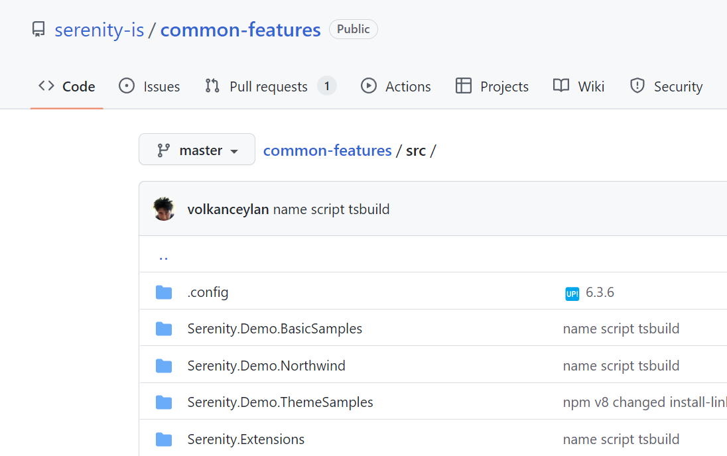727x456 pixels.
Task: Click the Serenity.Extensions folder icon
Action: tap(163, 439)
